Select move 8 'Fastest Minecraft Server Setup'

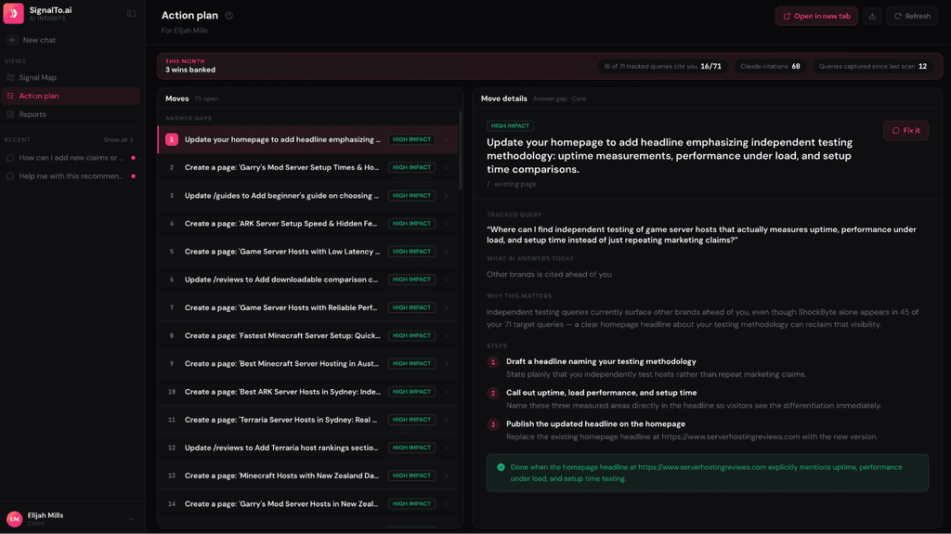308,335
